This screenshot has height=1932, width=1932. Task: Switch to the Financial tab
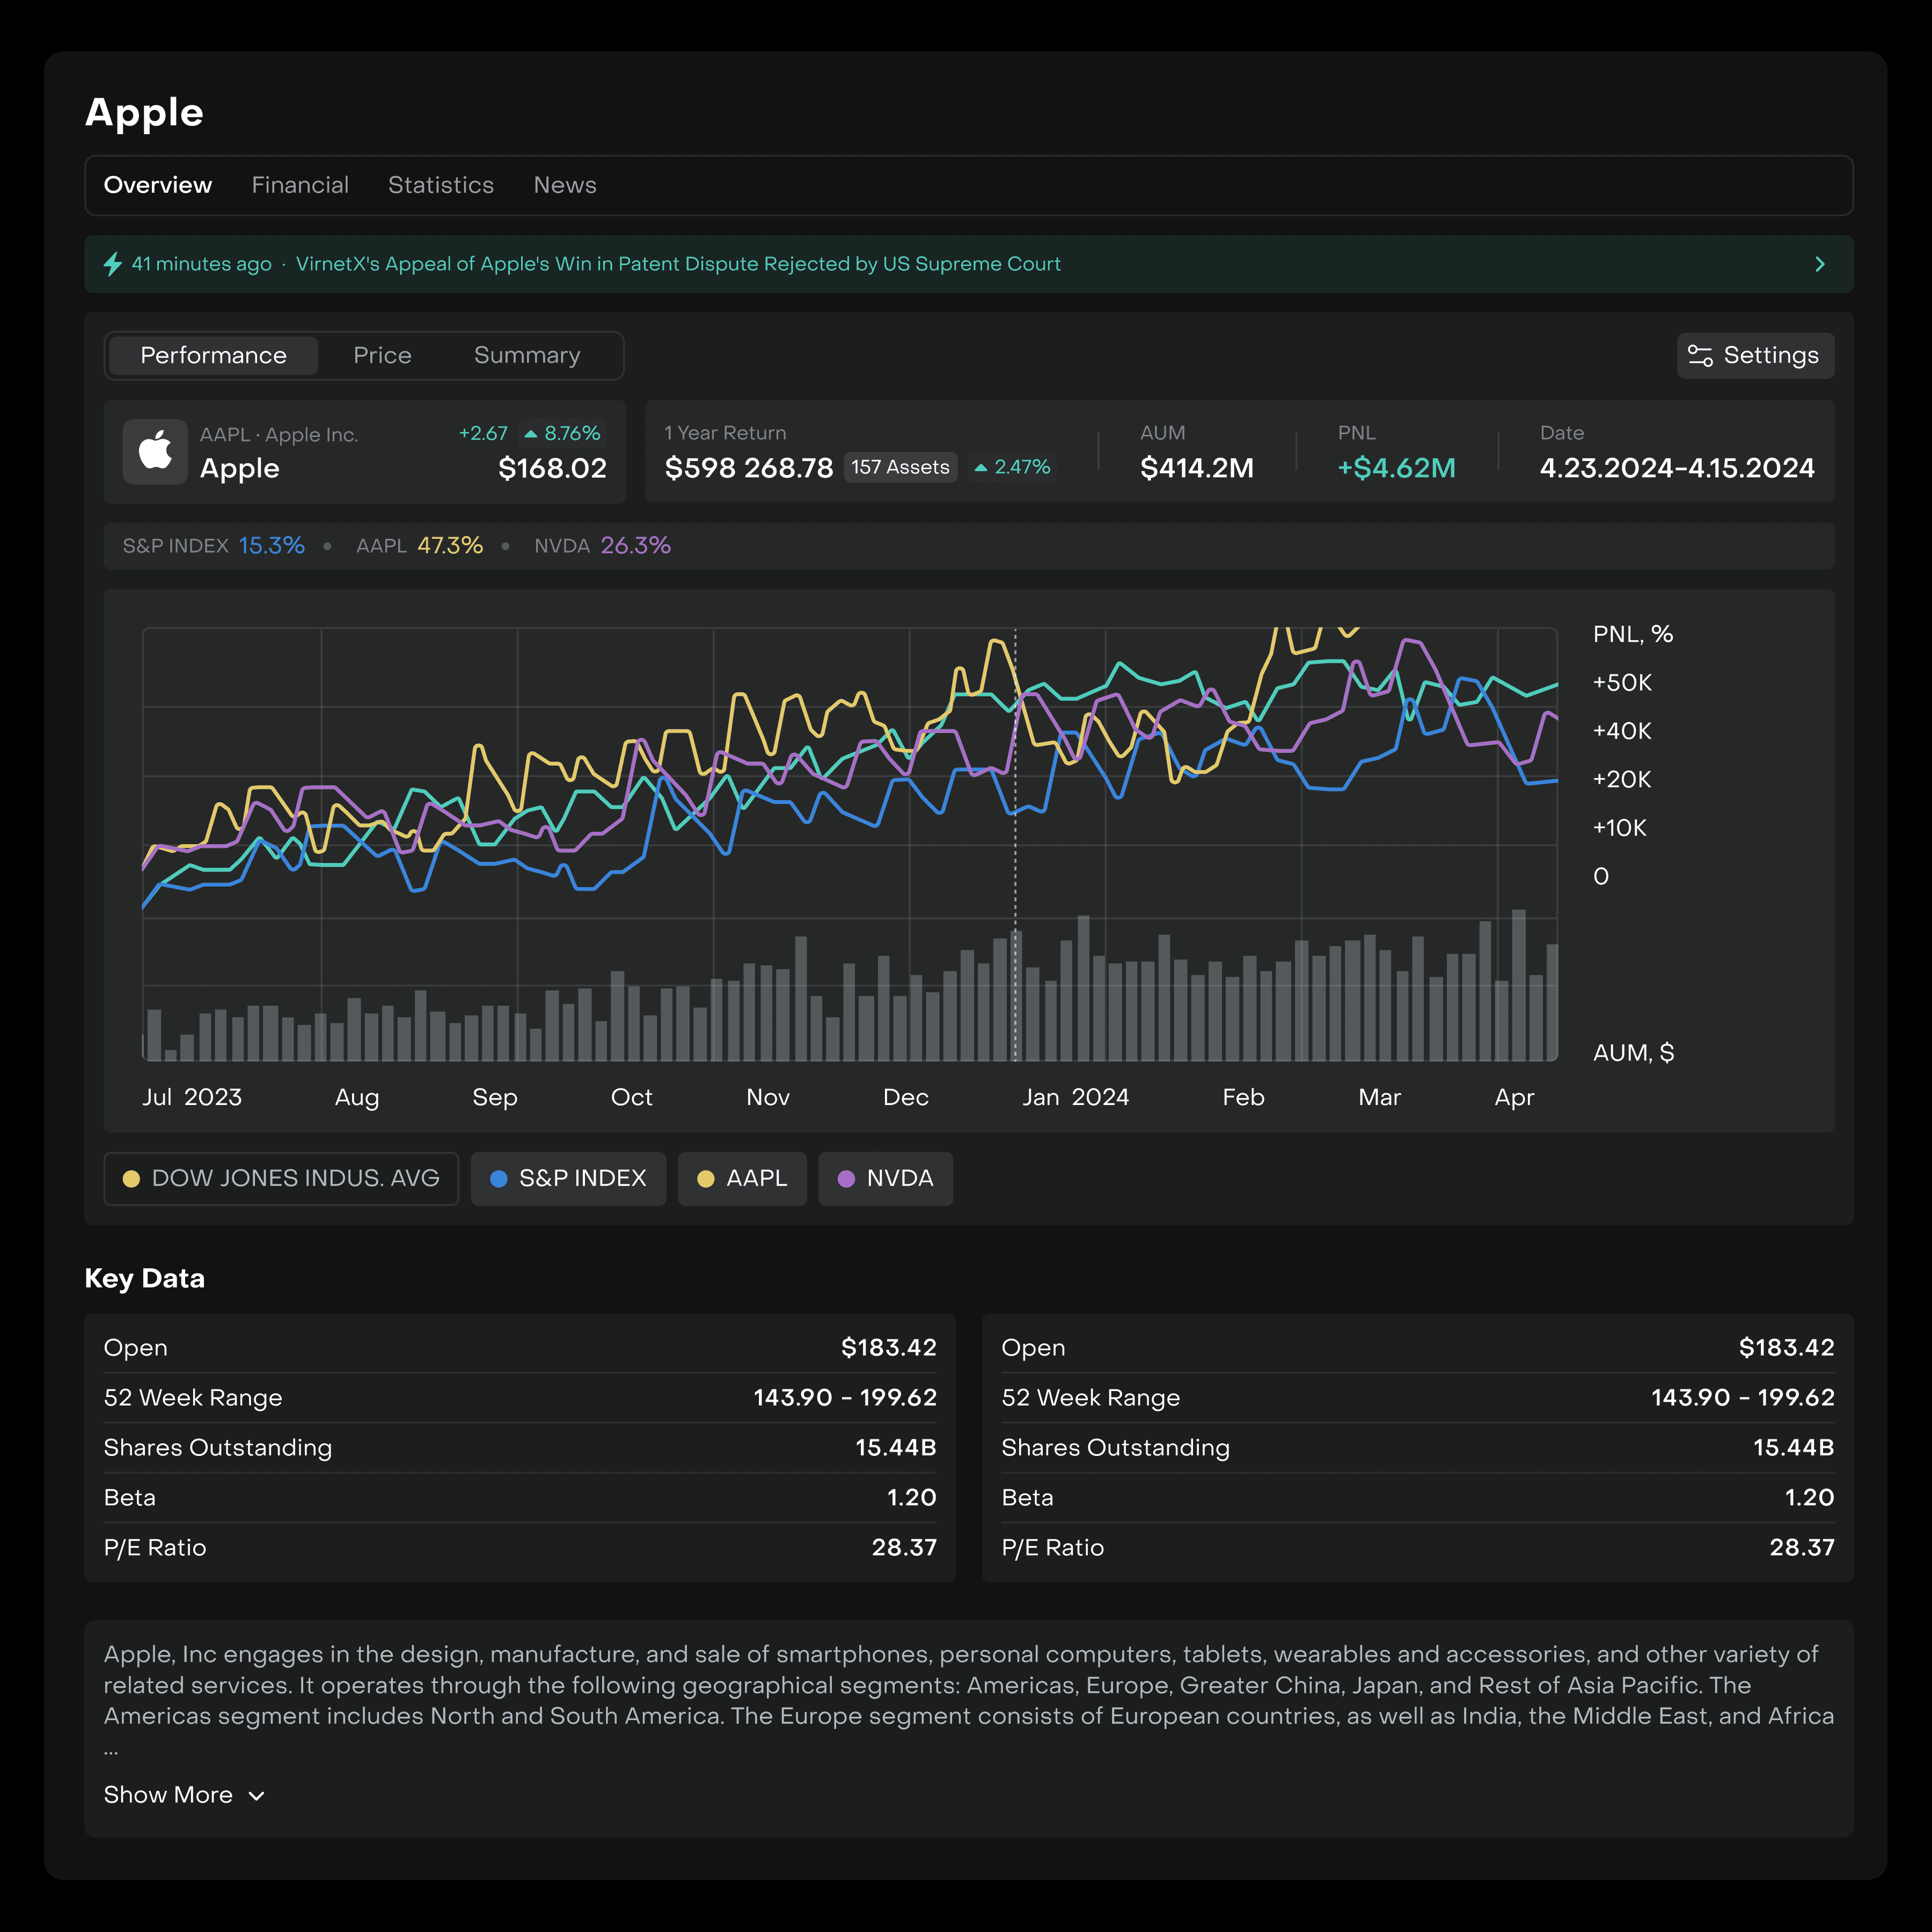(300, 185)
